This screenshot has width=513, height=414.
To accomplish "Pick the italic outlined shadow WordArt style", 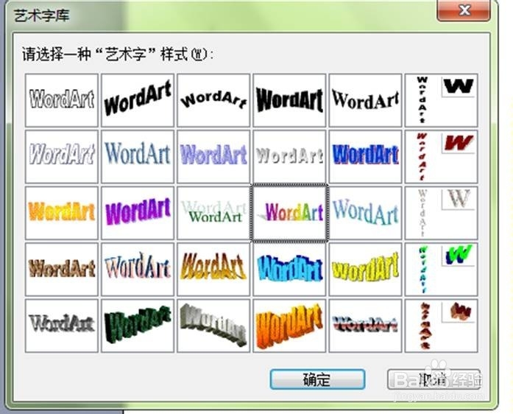I will click(x=62, y=157).
